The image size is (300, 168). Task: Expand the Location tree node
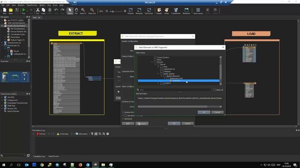(158, 83)
